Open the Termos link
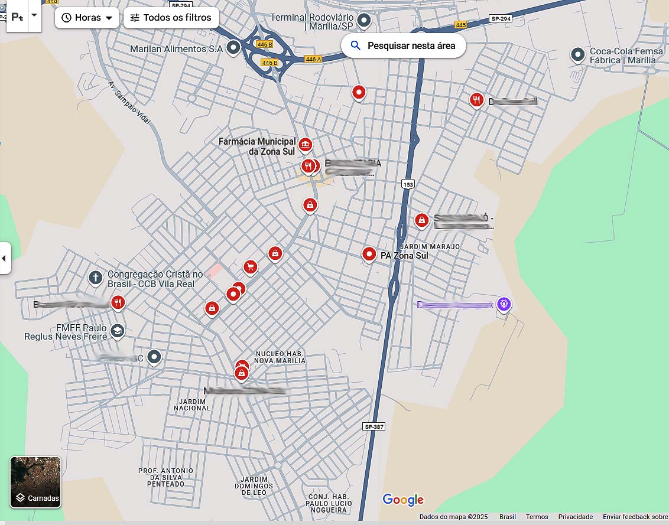Image resolution: width=669 pixels, height=525 pixels. 537,517
